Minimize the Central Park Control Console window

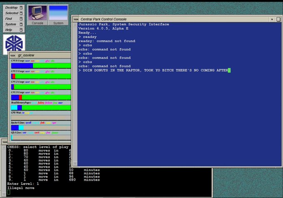(x=272, y=19)
